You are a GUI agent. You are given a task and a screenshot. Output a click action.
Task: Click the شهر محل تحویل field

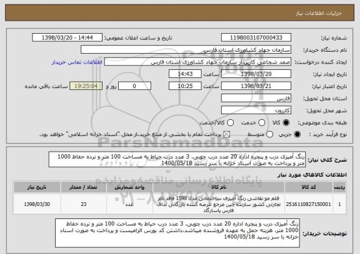pyautogui.click(x=256, y=110)
